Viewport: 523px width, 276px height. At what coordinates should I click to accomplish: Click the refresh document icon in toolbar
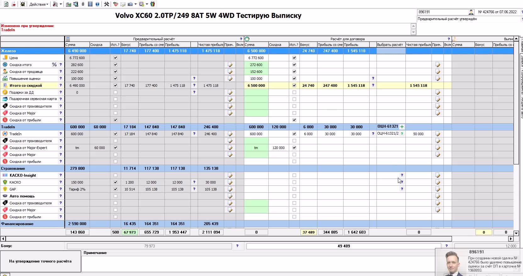click(x=6, y=4)
